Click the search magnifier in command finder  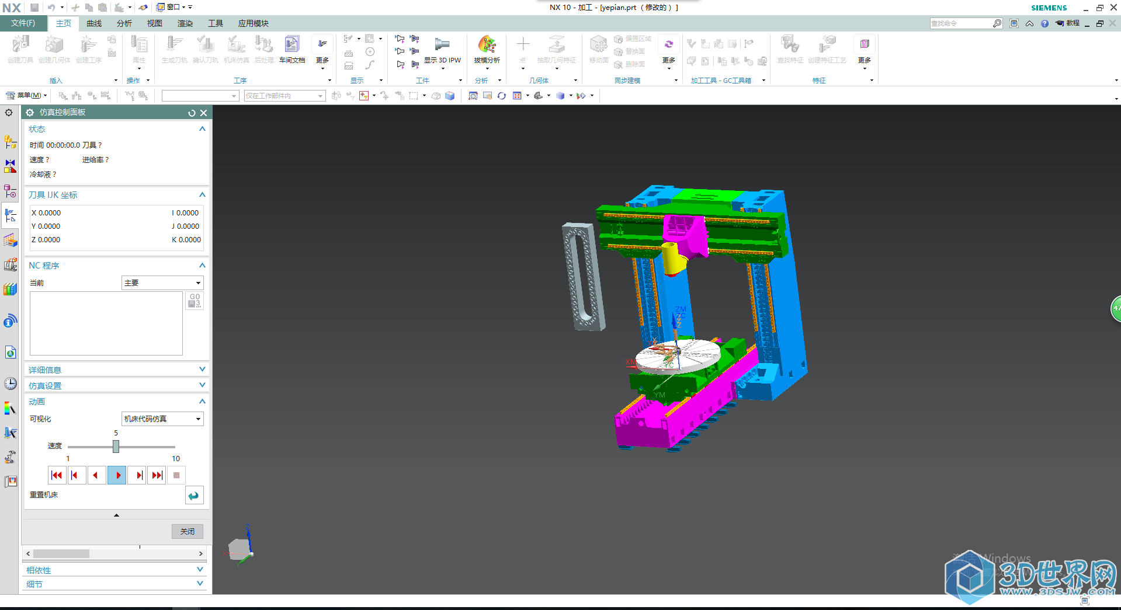coord(997,23)
